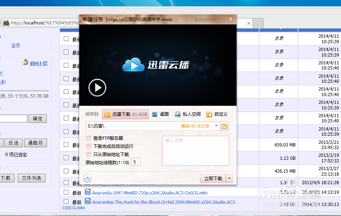Enable 下载完成后自动运行 checkbox
341x216 pixels.
click(88, 146)
